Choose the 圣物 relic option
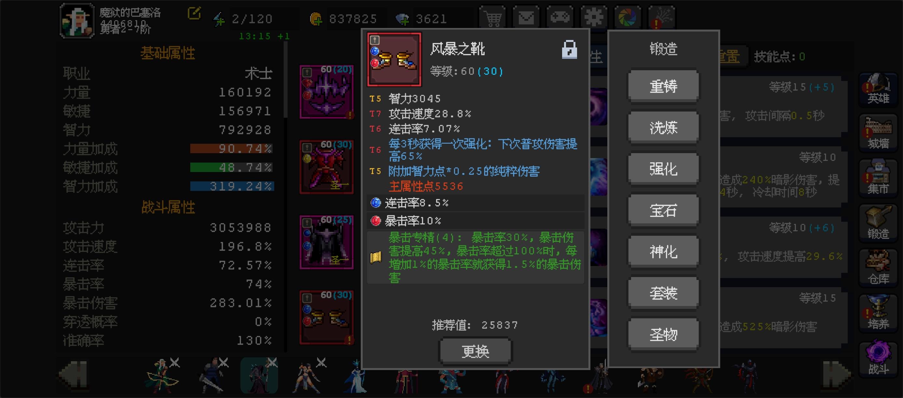Image resolution: width=903 pixels, height=398 pixels. pyautogui.click(x=663, y=335)
